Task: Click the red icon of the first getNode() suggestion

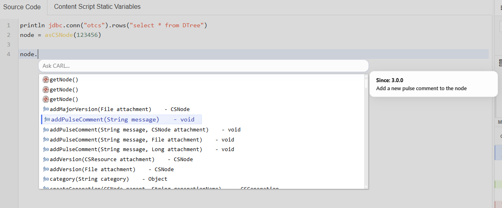Action: (46, 80)
